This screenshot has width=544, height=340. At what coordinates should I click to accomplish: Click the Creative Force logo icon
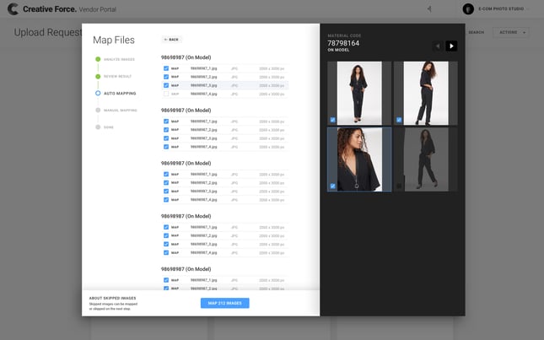pyautogui.click(x=13, y=8)
